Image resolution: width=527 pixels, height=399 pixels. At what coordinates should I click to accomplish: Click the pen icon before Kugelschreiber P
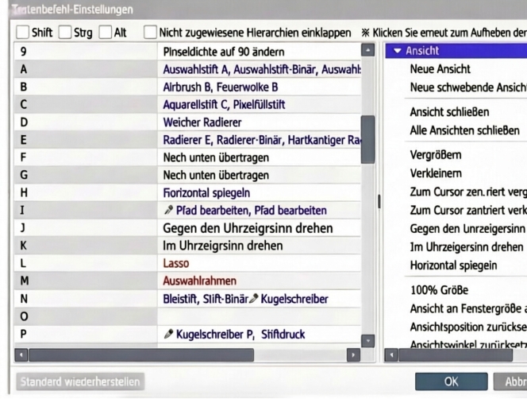(168, 334)
